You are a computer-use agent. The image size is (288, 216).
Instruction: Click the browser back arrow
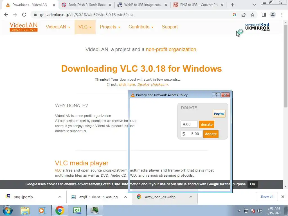point(6,15)
